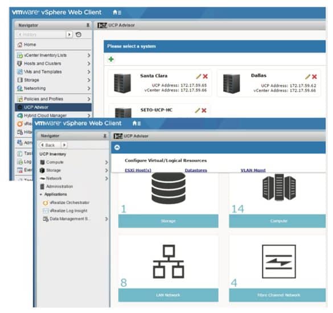Image resolution: width=333 pixels, height=313 pixels.
Task: Expand Policies and Profiles chevron
Action: point(89,99)
